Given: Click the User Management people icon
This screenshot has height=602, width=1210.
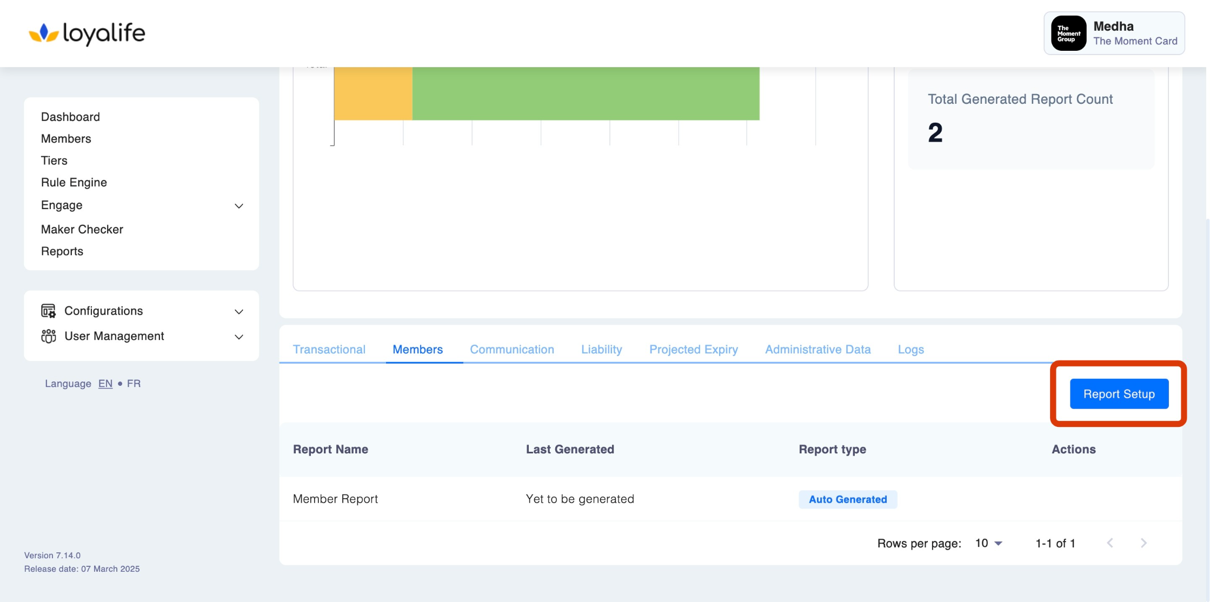Looking at the screenshot, I should pos(48,336).
